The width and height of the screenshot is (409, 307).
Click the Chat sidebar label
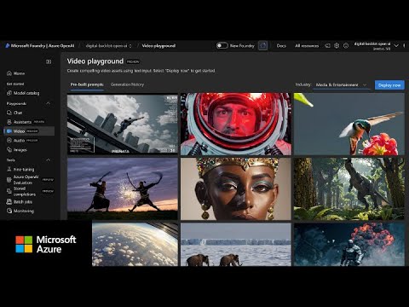coord(18,113)
